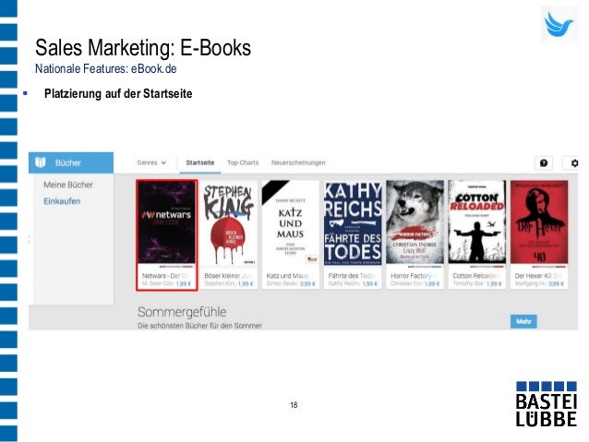Screen dimensions: 589x442
Task: Select Einkaufen in the sidebar
Action: point(62,201)
